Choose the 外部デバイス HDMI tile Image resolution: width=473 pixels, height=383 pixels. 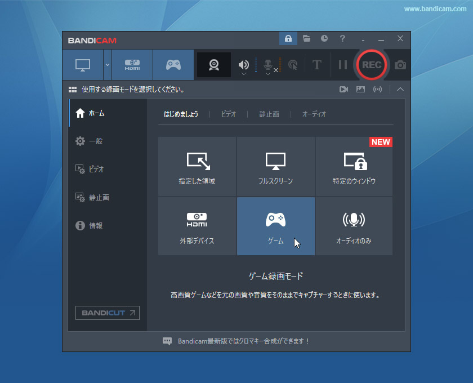coord(197,226)
